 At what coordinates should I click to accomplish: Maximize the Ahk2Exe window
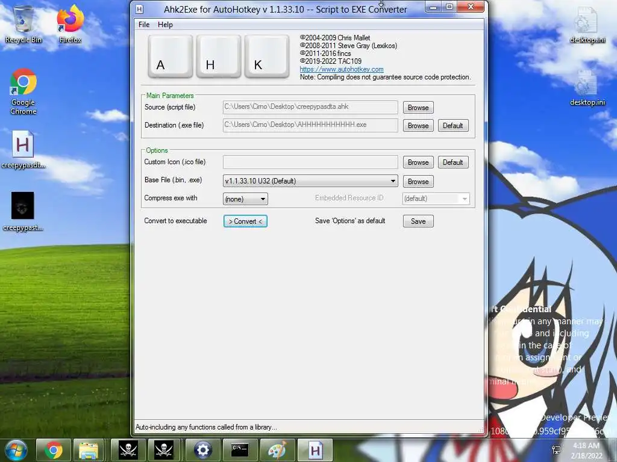[449, 7]
